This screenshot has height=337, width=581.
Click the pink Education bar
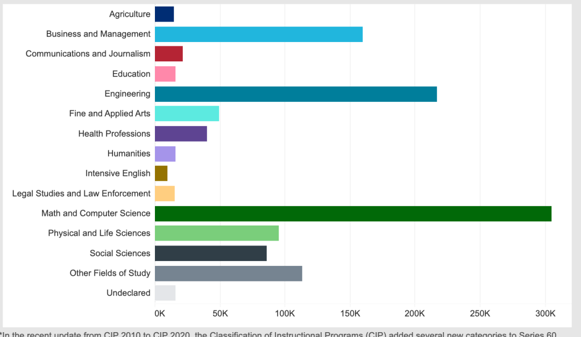pos(165,74)
